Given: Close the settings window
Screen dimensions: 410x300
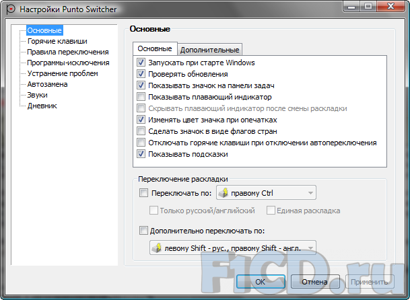Looking at the screenshot, I should [x=390, y=6].
